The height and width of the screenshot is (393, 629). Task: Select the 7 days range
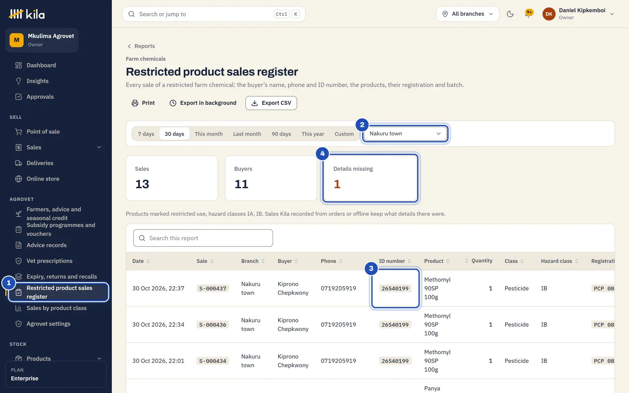pos(146,134)
